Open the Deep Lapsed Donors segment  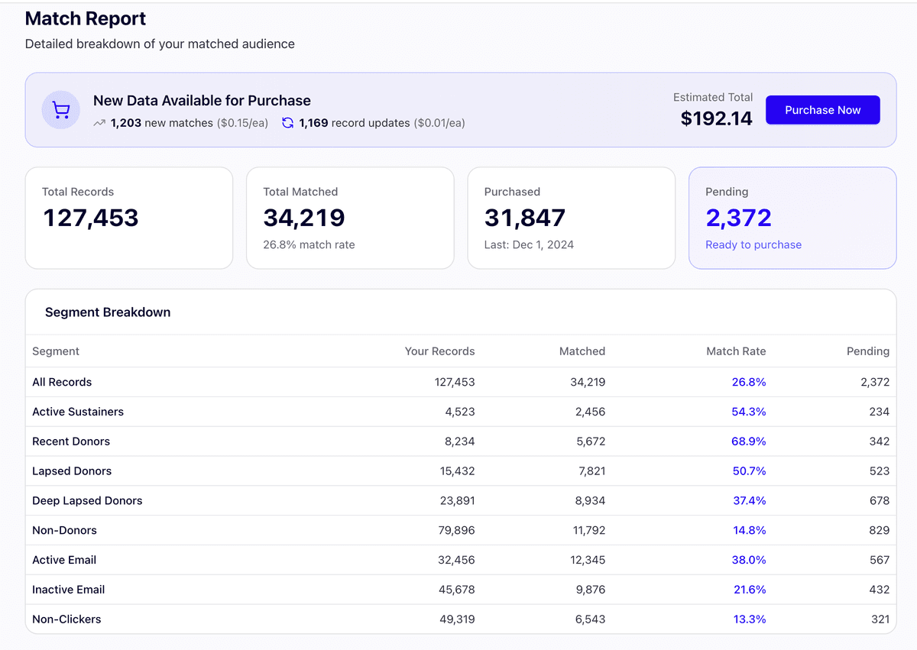tap(87, 501)
